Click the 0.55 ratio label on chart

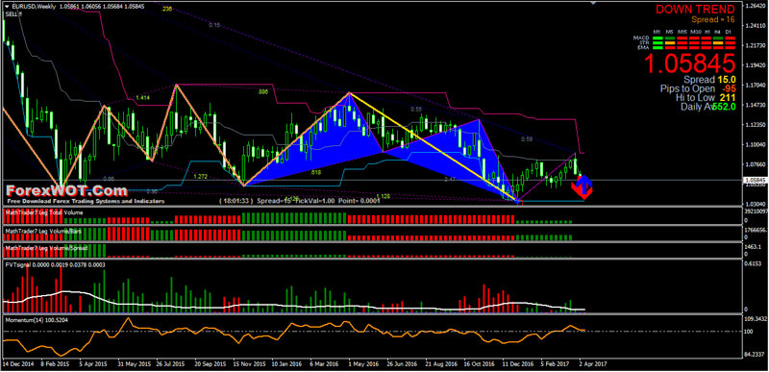416,110
